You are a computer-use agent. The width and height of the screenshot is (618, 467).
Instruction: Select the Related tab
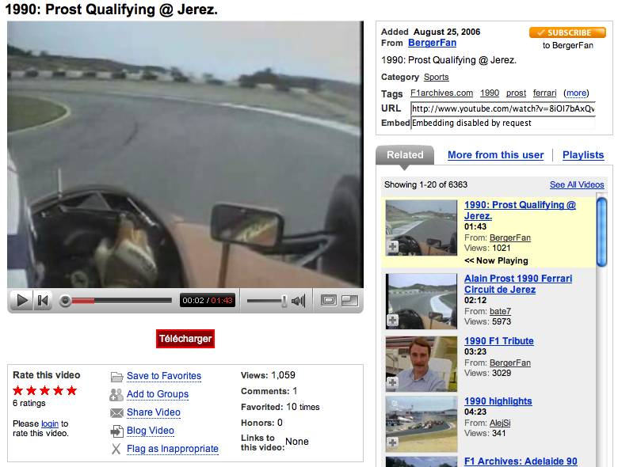point(405,155)
